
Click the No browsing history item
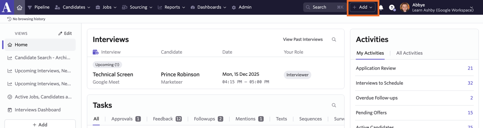coord(26,19)
